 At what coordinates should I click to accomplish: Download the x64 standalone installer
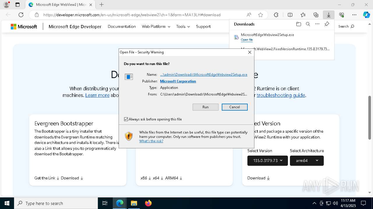point(158,178)
